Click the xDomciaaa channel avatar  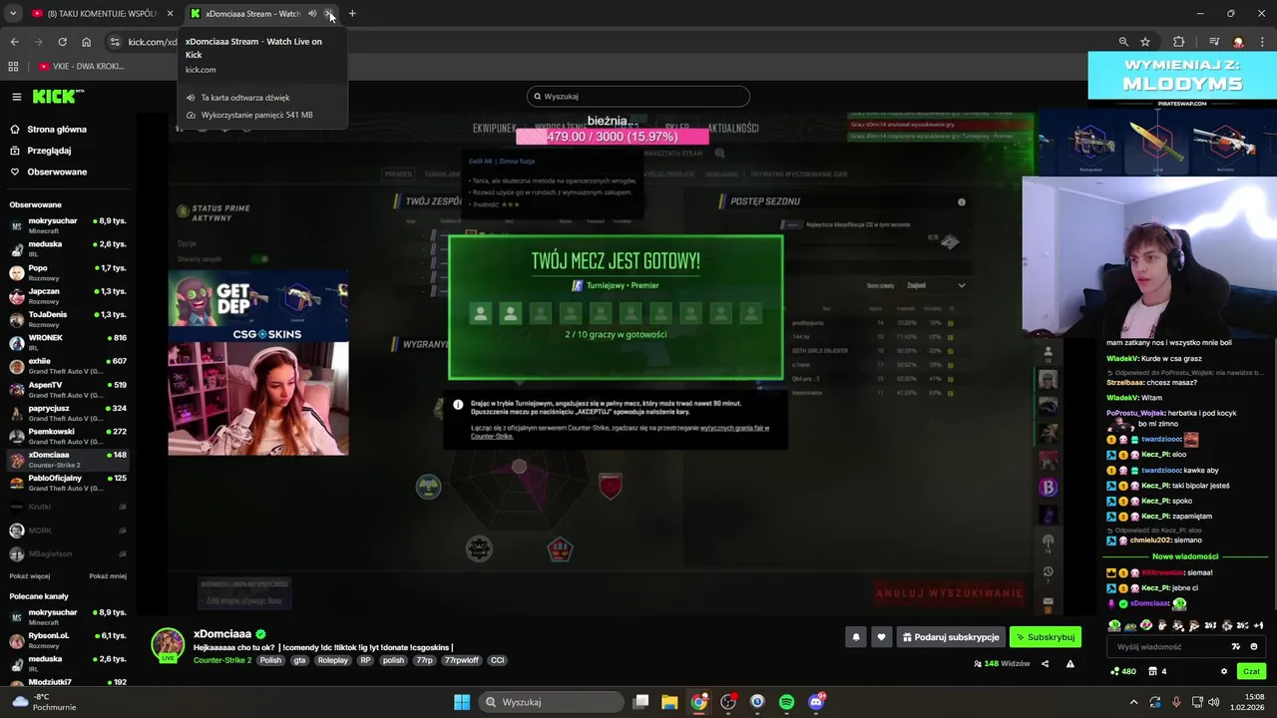click(168, 644)
